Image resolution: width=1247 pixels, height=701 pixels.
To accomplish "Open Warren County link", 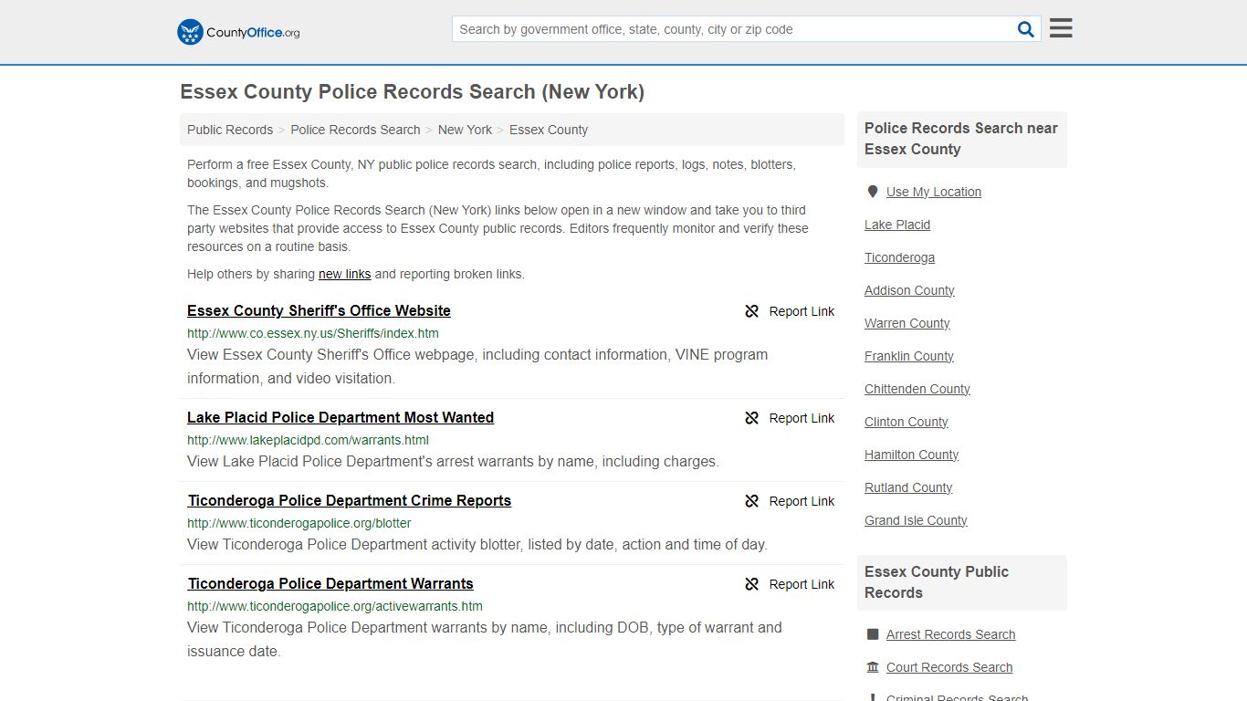I will point(907,323).
